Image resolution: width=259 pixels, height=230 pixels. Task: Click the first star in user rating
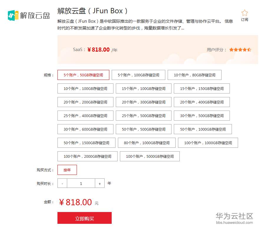[x=232, y=50]
